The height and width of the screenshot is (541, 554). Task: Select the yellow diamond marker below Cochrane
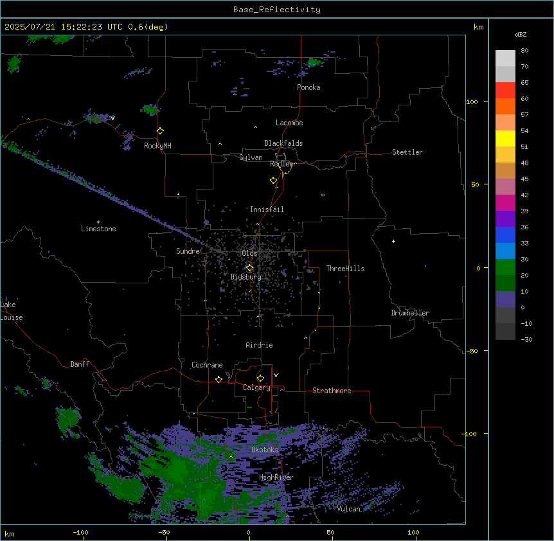pyautogui.click(x=219, y=379)
